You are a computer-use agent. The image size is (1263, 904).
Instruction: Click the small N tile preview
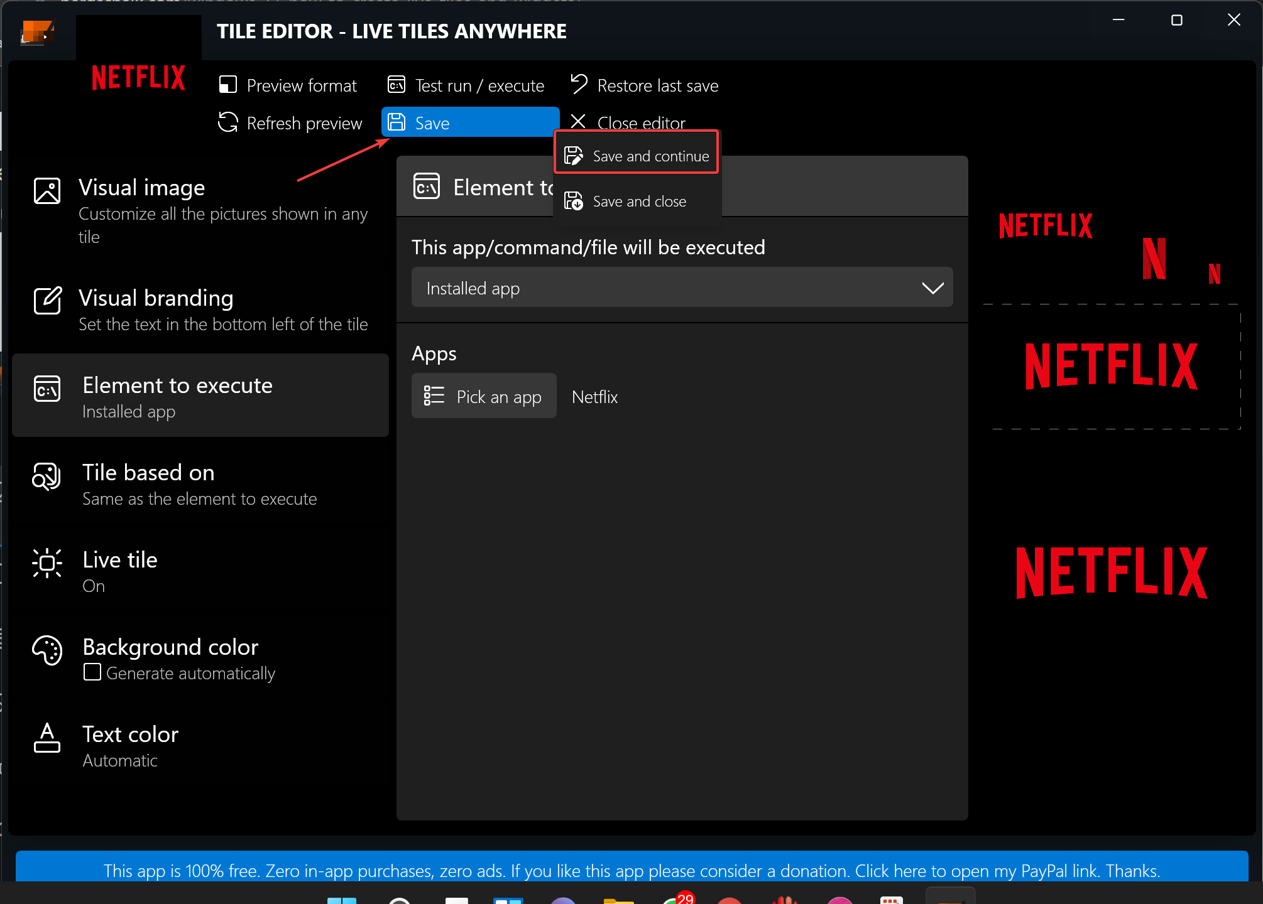[1154, 259]
